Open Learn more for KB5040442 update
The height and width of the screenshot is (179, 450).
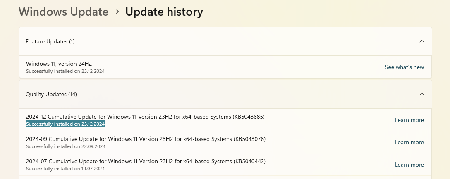tap(409, 165)
